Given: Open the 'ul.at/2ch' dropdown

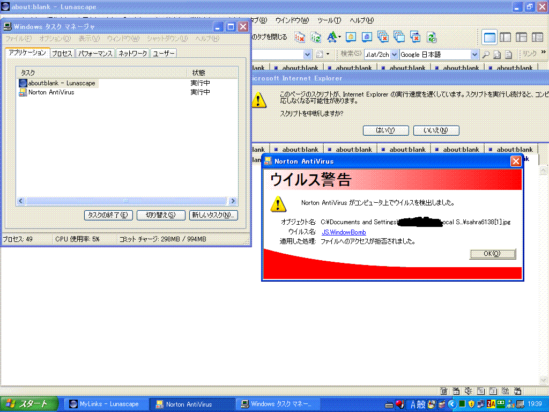Looking at the screenshot, I should tap(394, 54).
